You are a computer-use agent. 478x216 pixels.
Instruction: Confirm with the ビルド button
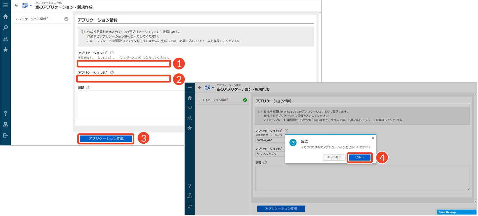coord(359,157)
